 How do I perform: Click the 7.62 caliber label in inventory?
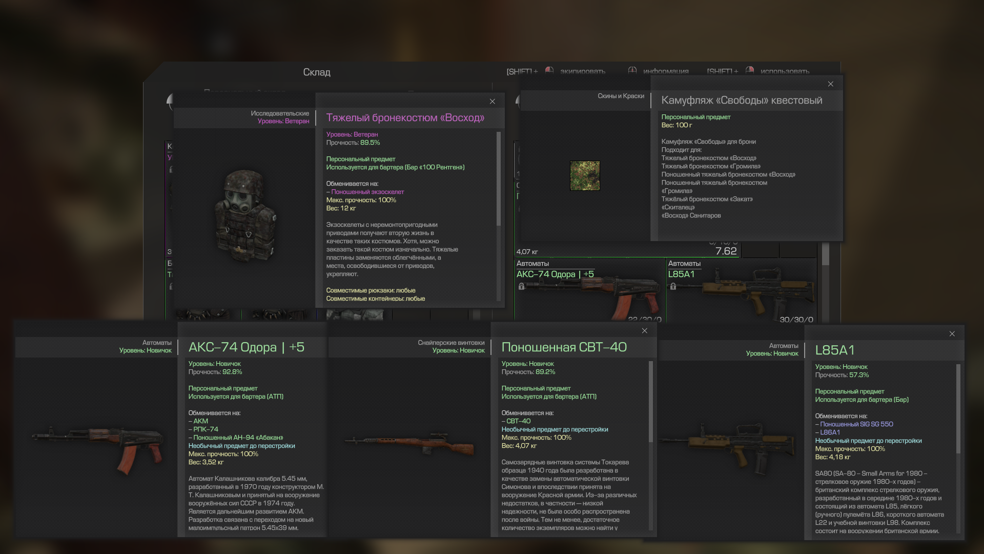pos(726,251)
